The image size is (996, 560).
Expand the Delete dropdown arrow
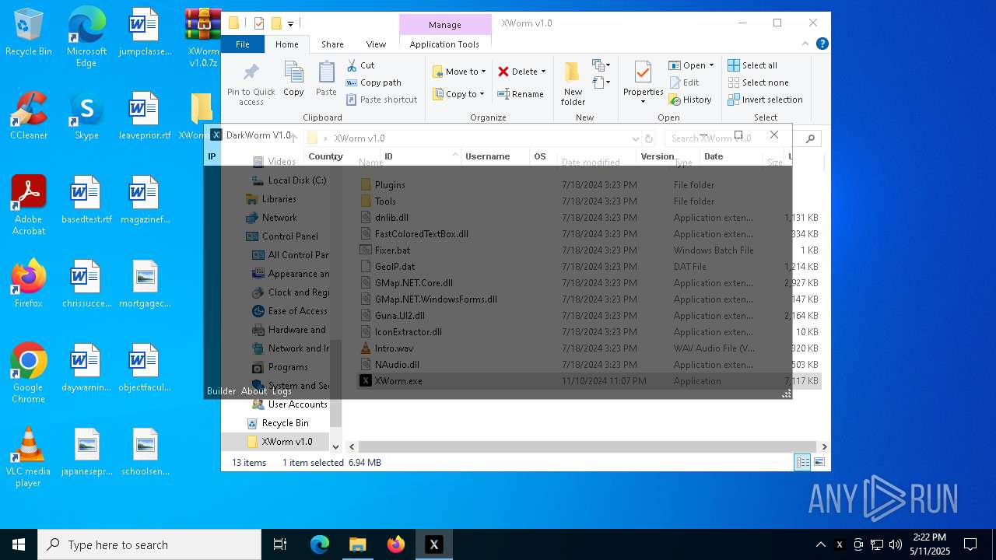[x=543, y=72]
